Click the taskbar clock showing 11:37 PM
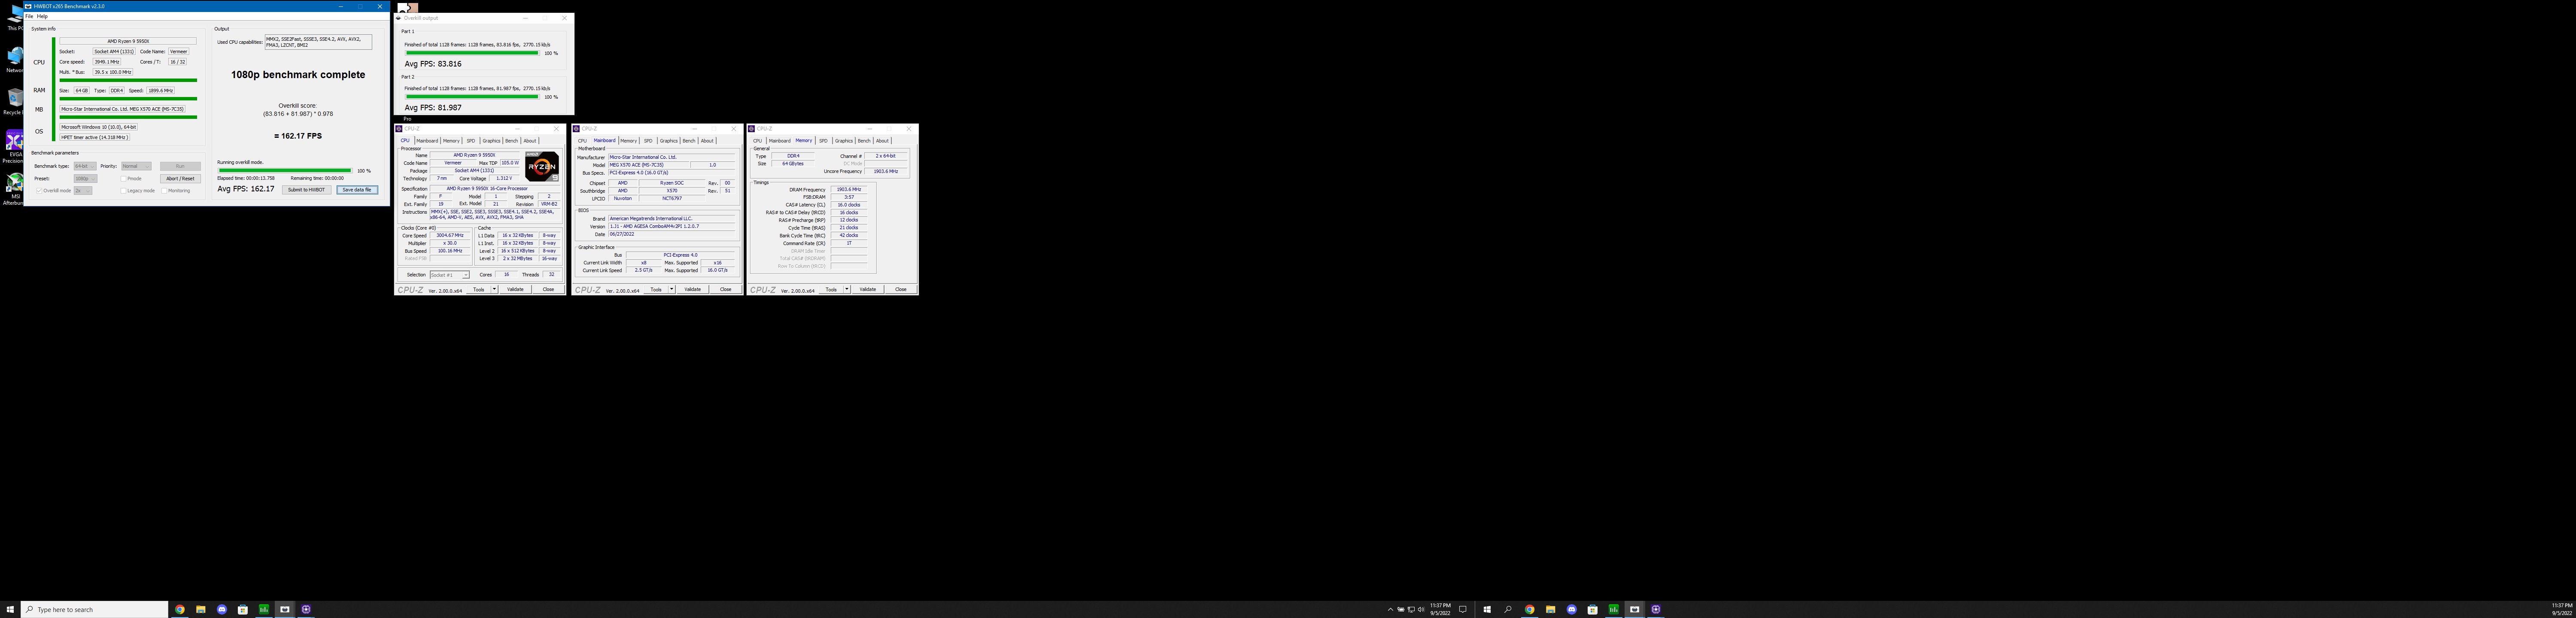2576x618 pixels. click(x=1440, y=609)
